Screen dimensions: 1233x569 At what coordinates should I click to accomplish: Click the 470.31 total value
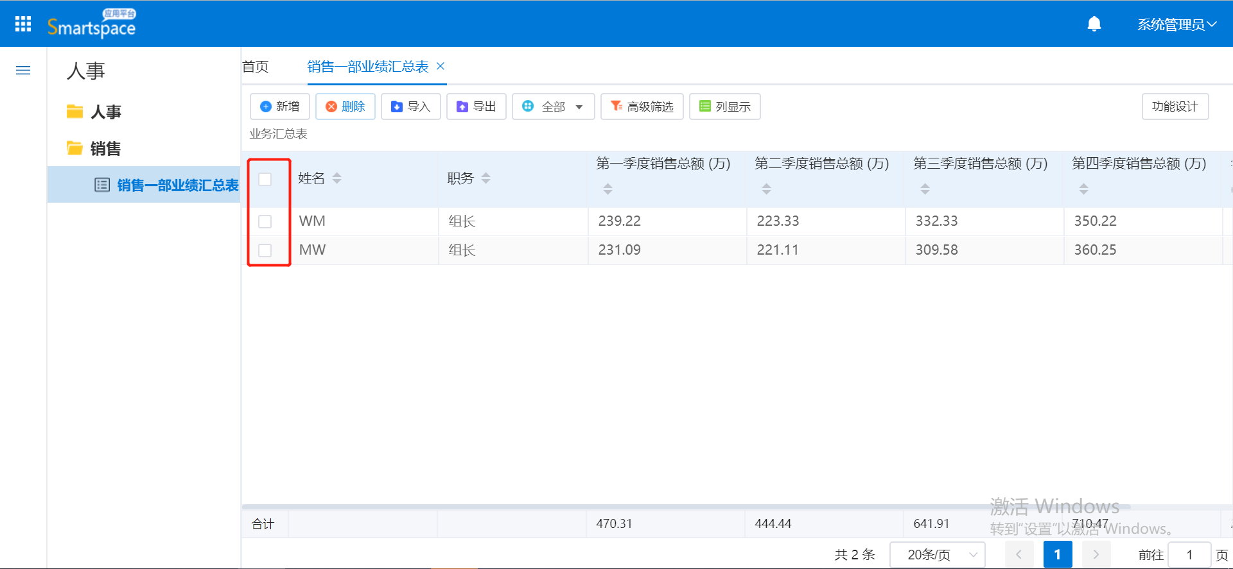point(614,523)
